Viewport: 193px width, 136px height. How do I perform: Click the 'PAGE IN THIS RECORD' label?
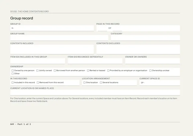coord(108,24)
